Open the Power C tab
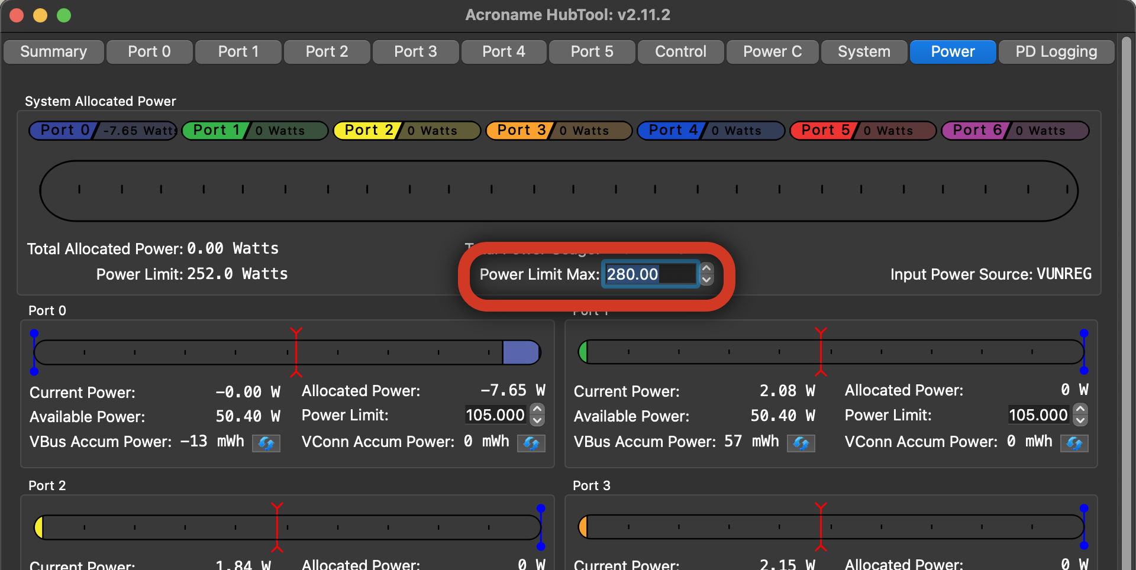Screen dimensions: 1136x570 [773, 51]
